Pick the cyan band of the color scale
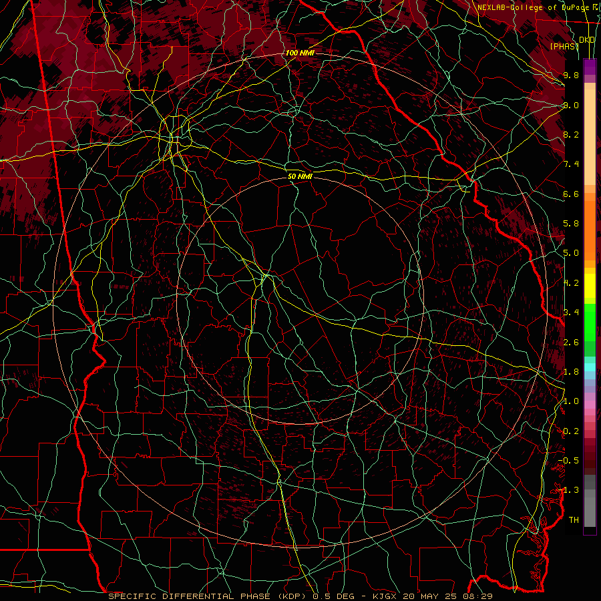 (x=590, y=367)
